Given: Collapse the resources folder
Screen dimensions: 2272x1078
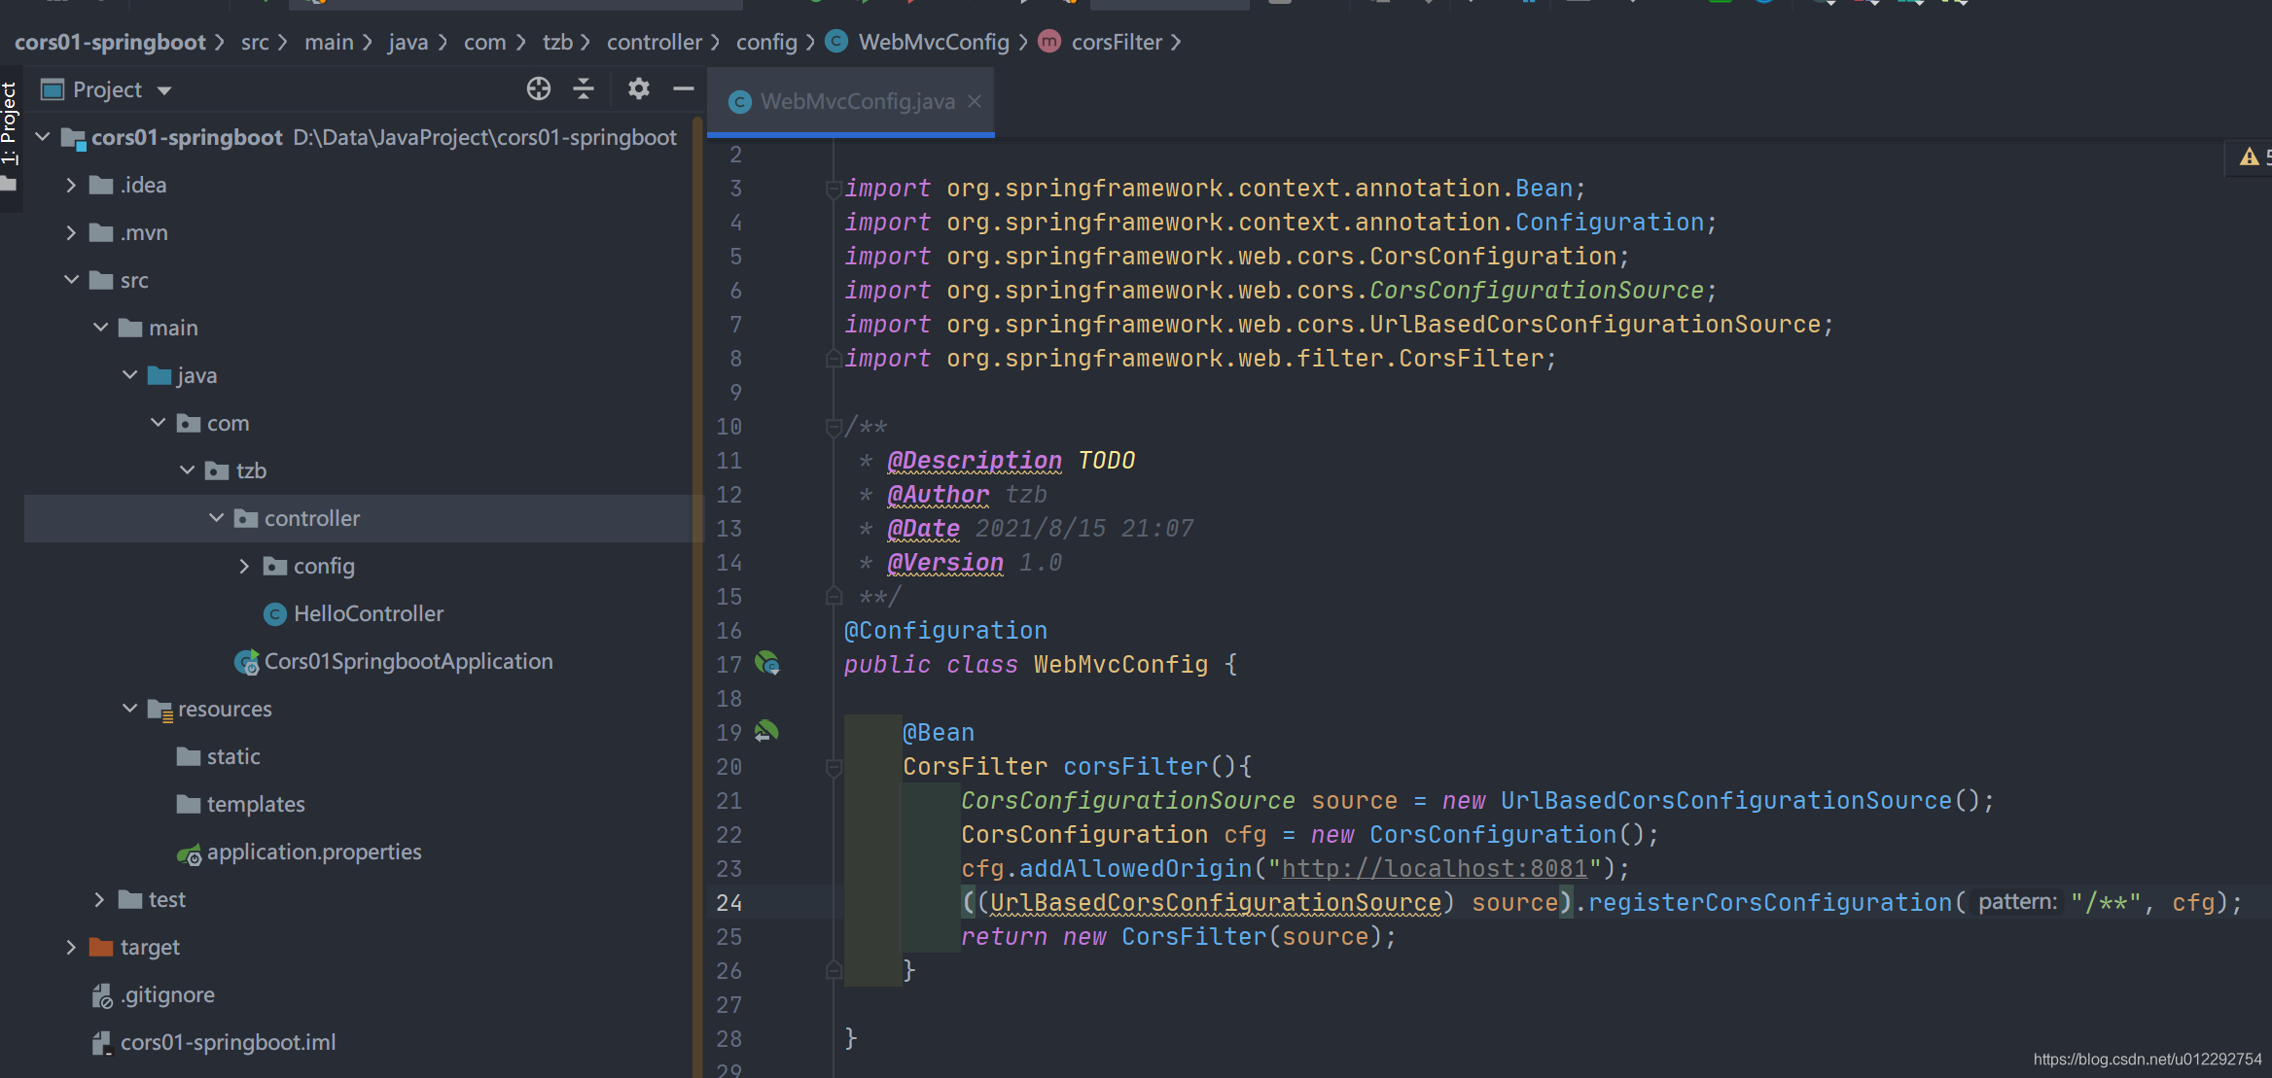Looking at the screenshot, I should tap(129, 709).
